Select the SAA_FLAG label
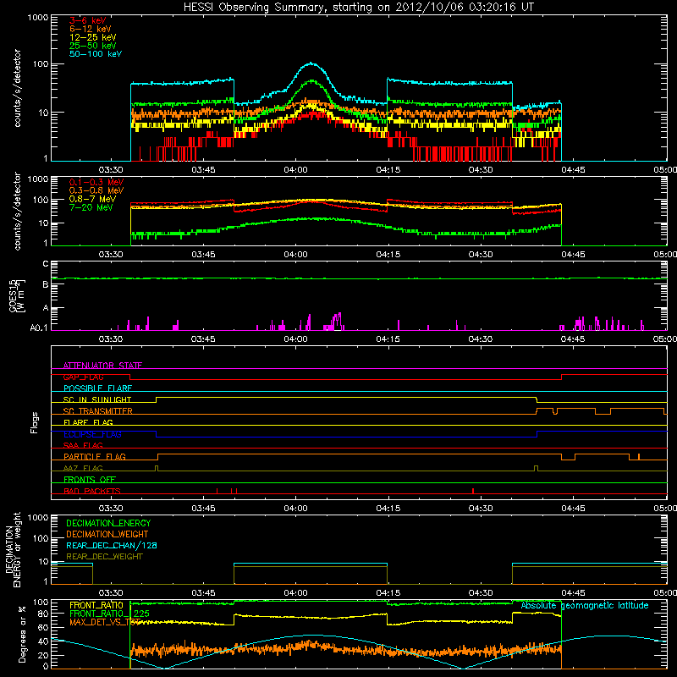The image size is (677, 677). (83, 445)
